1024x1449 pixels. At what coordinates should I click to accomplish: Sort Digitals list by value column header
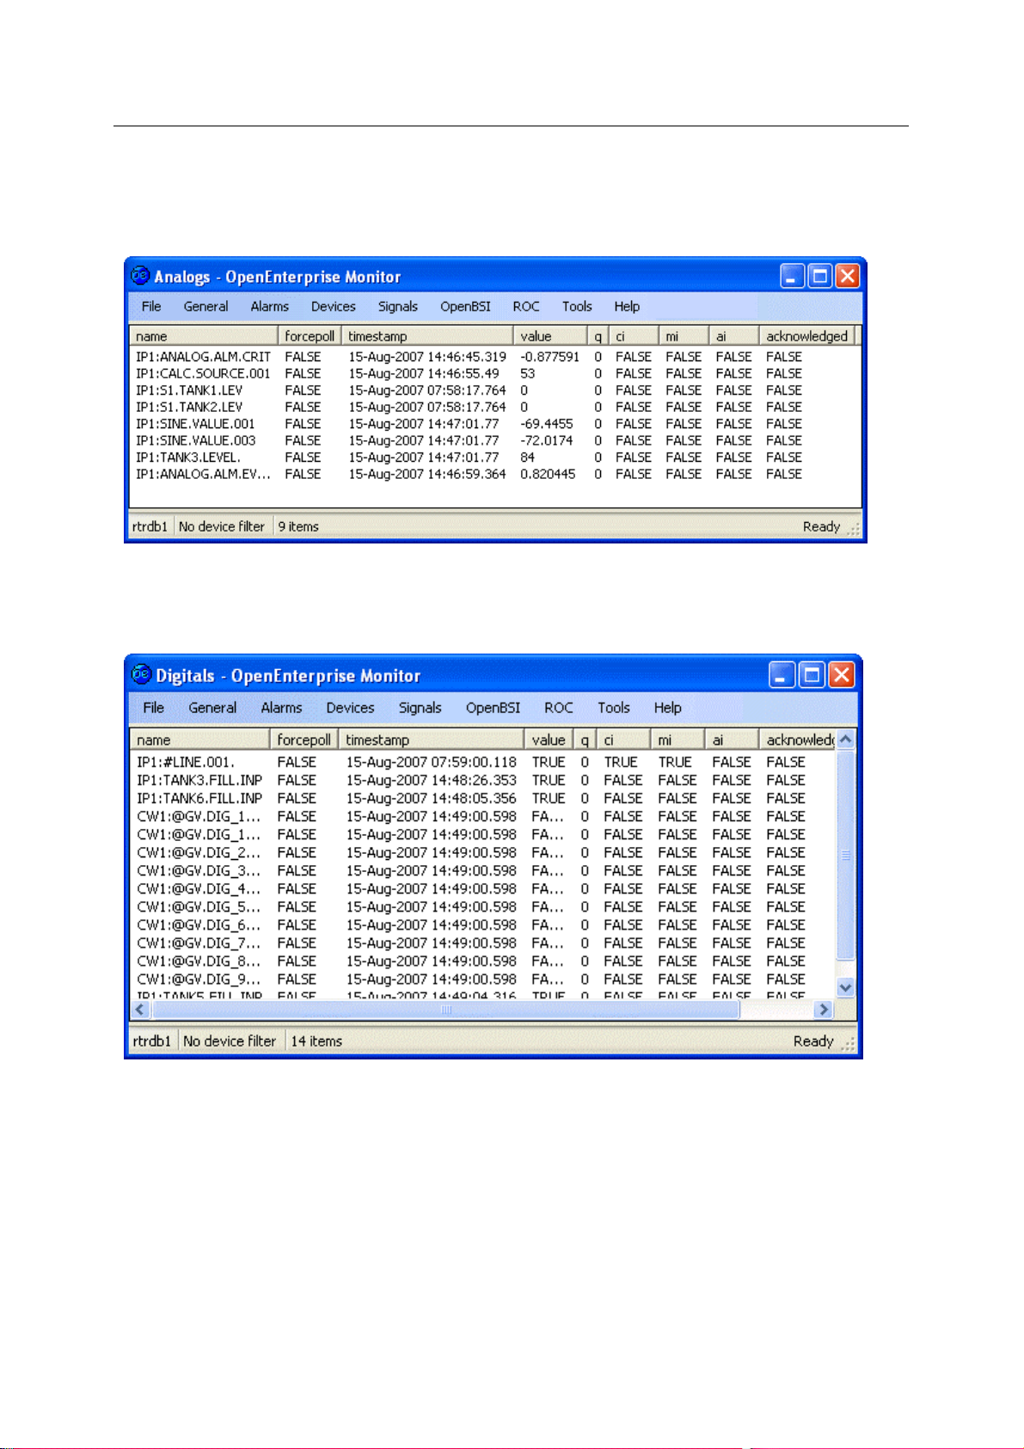(549, 740)
